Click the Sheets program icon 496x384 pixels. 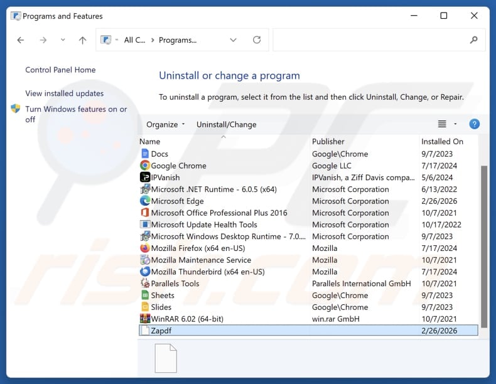click(145, 295)
